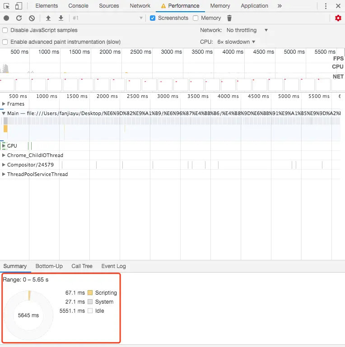345x347 pixels.
Task: Click the CPU overview activity spike
Action: [5, 69]
